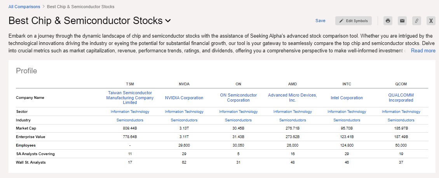This screenshot has height=178, width=439.
Task: Click the Enterprise Value row label
Action: pos(31,137)
